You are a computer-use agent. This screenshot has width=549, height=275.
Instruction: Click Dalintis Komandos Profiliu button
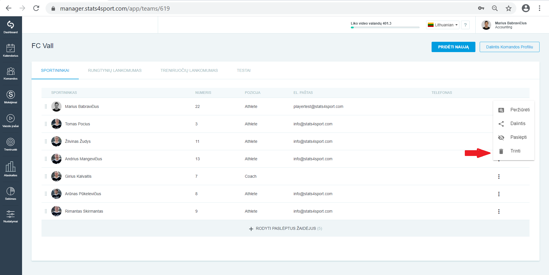point(509,47)
